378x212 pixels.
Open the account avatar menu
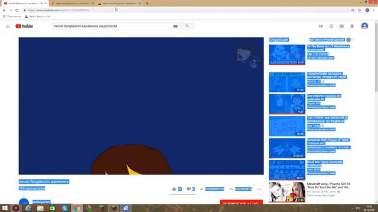pyautogui.click(x=364, y=26)
